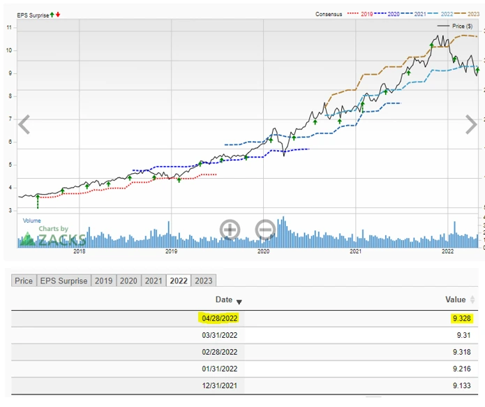This screenshot has height=407, width=485.
Task: Sort table by Value arrows
Action: [472, 299]
